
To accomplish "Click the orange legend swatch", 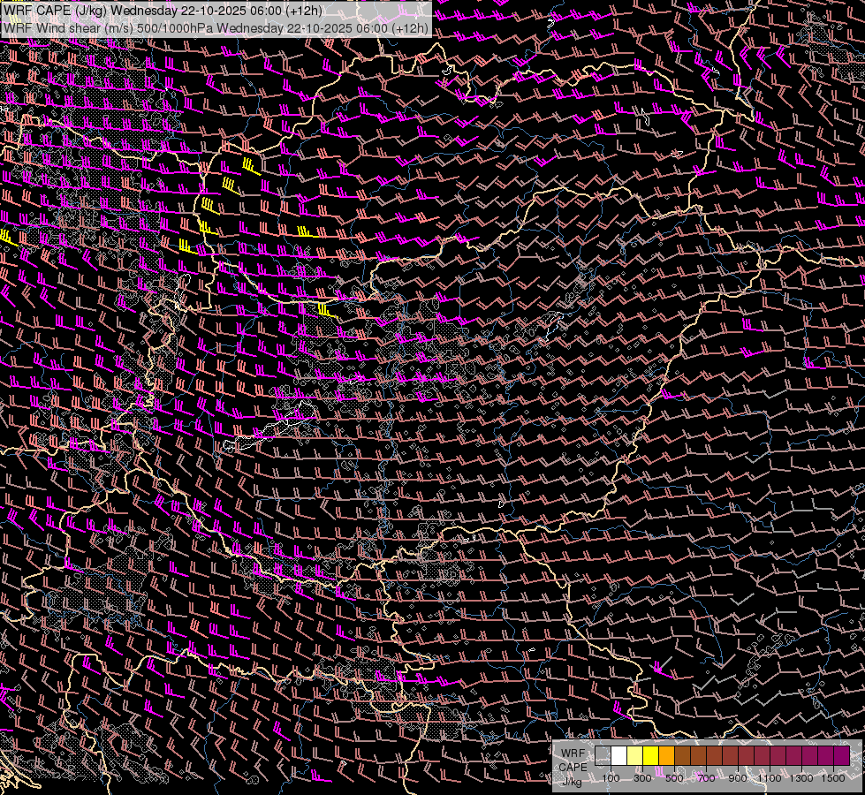I will pyautogui.click(x=666, y=755).
